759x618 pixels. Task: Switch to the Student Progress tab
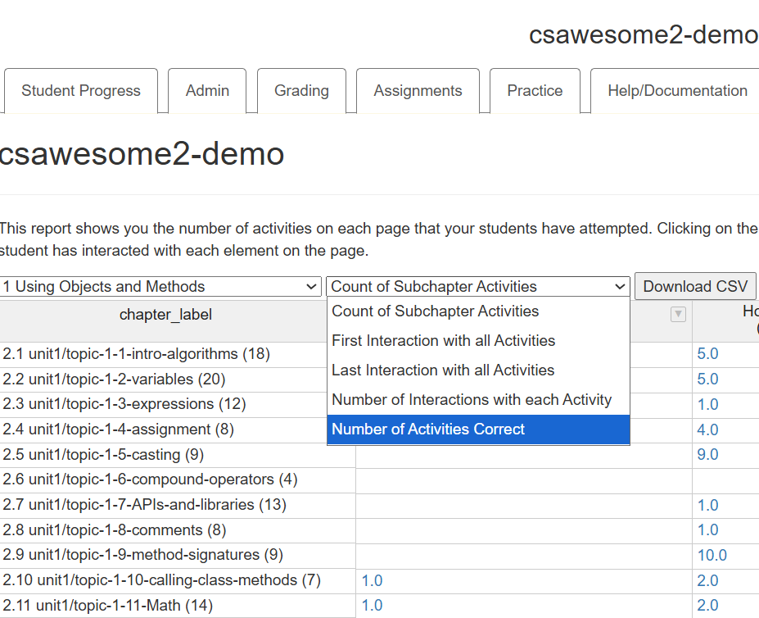click(81, 91)
